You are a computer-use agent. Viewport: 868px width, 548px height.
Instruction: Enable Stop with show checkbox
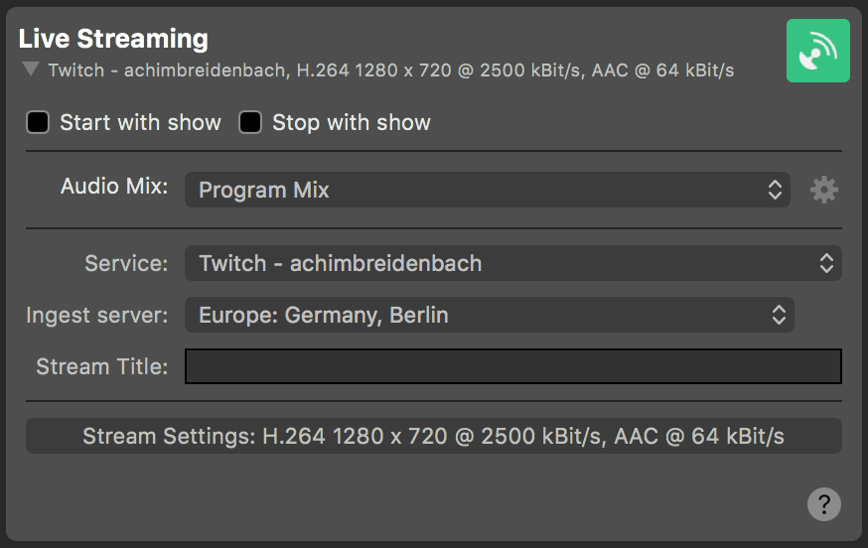tap(250, 122)
